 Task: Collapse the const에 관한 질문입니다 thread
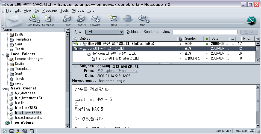coord(81,49)
